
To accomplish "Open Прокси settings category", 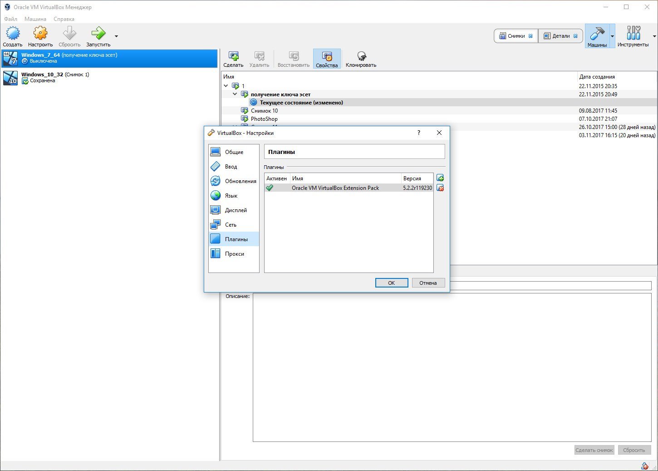I will (234, 253).
